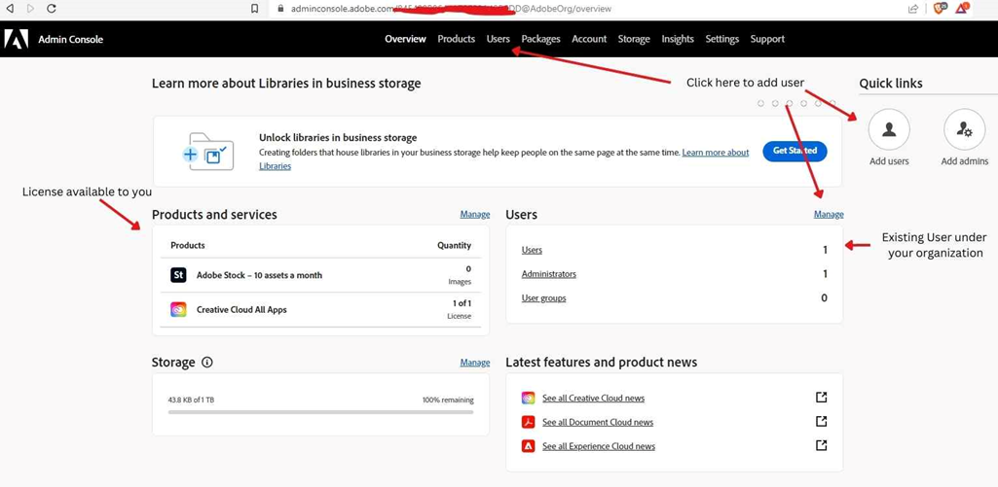Reload the page with the refresh icon

pyautogui.click(x=52, y=9)
